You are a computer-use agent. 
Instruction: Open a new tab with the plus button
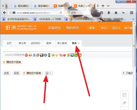pyautogui.click(x=103, y=6)
